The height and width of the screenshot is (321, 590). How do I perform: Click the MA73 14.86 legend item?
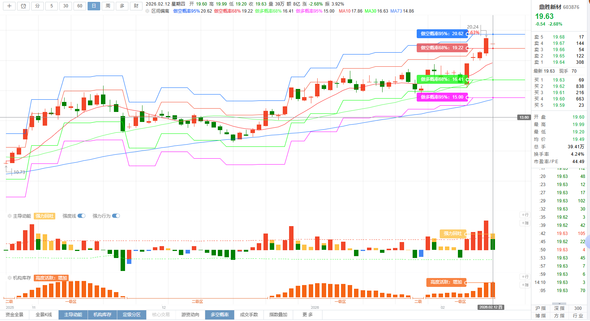(402, 11)
